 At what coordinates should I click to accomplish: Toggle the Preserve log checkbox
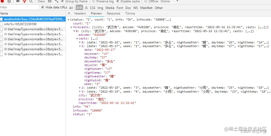point(93,1)
